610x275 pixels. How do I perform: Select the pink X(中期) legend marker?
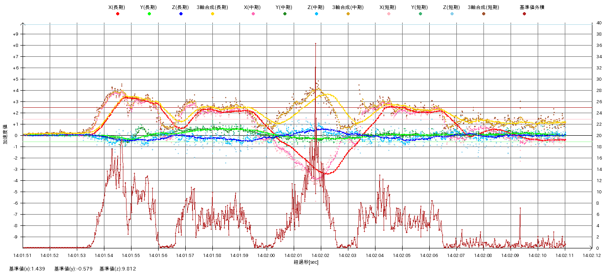[253, 14]
